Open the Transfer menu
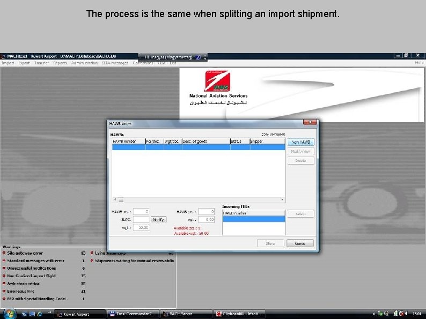 41,63
